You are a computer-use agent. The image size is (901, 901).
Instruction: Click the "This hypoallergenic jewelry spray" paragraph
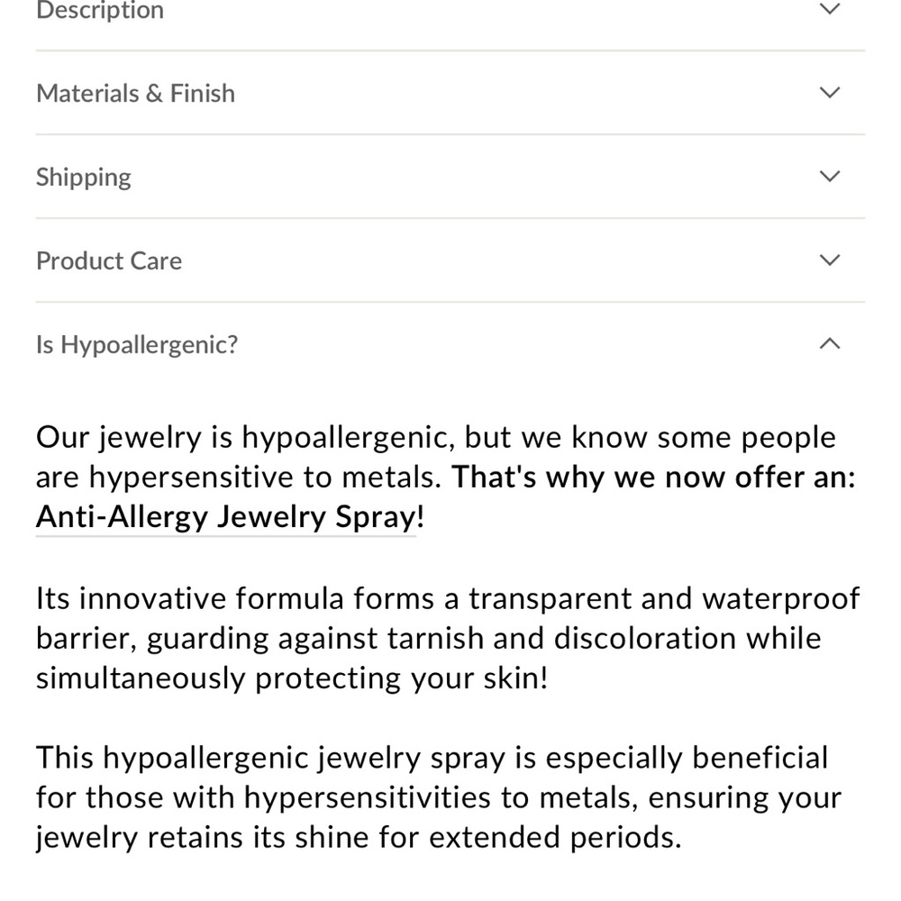point(439,797)
